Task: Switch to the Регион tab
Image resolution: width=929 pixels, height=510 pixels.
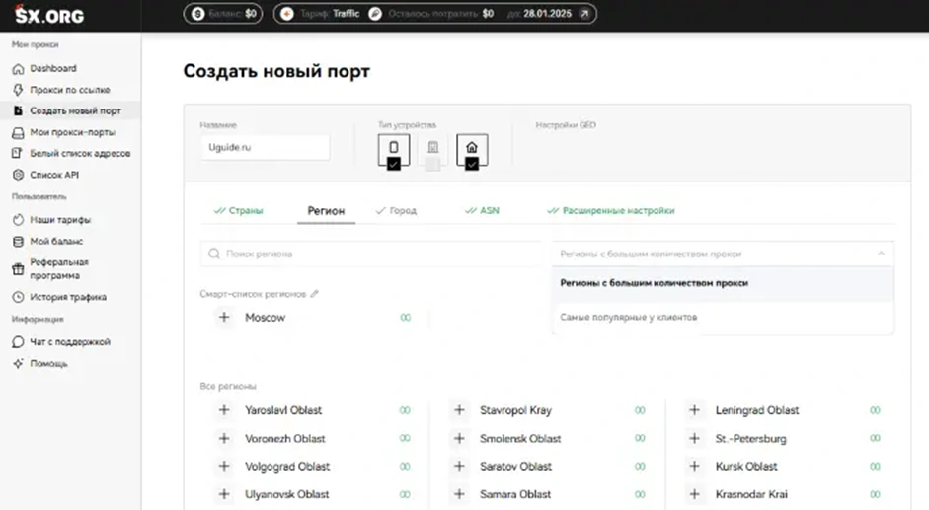Action: pyautogui.click(x=326, y=211)
